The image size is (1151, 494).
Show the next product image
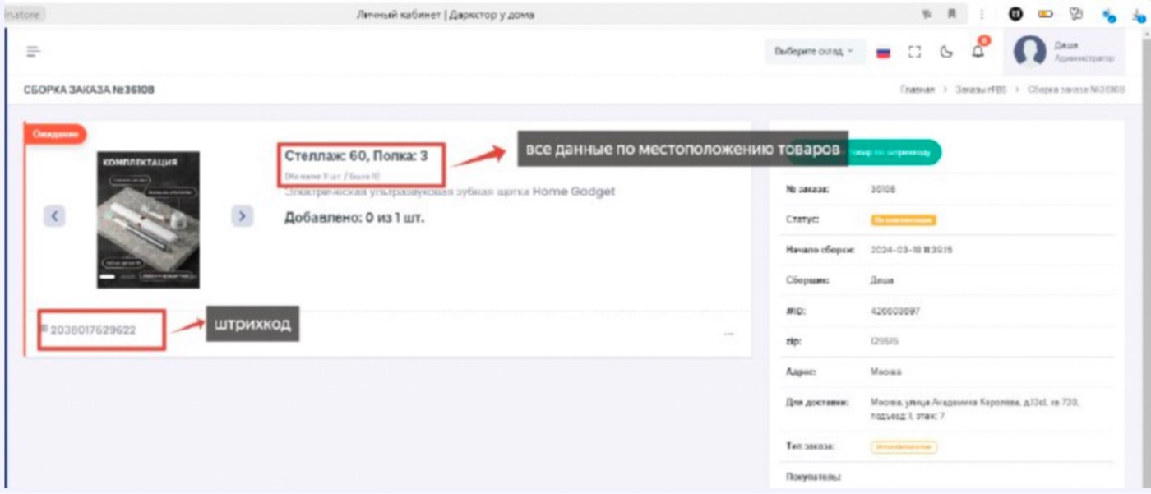(242, 216)
